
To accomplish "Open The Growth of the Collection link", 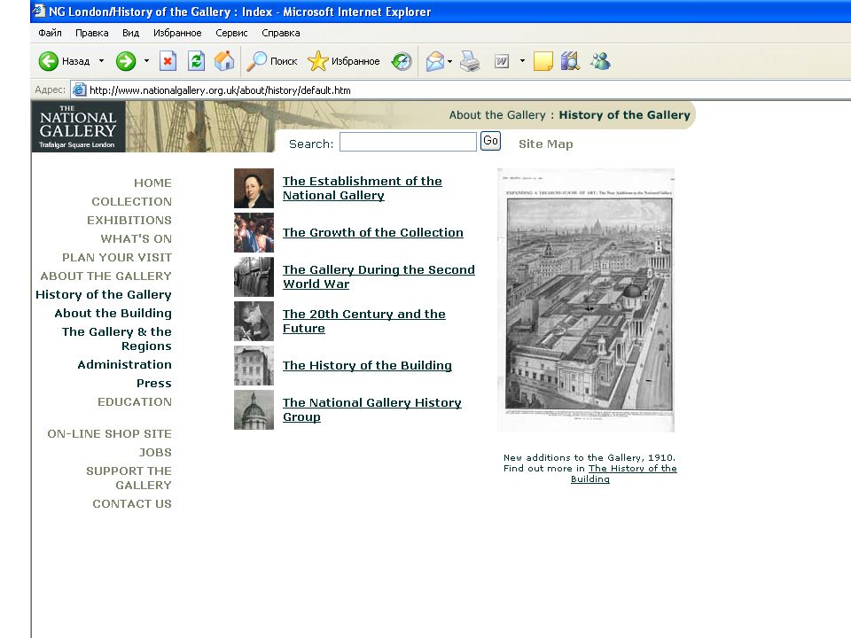I will 373,232.
